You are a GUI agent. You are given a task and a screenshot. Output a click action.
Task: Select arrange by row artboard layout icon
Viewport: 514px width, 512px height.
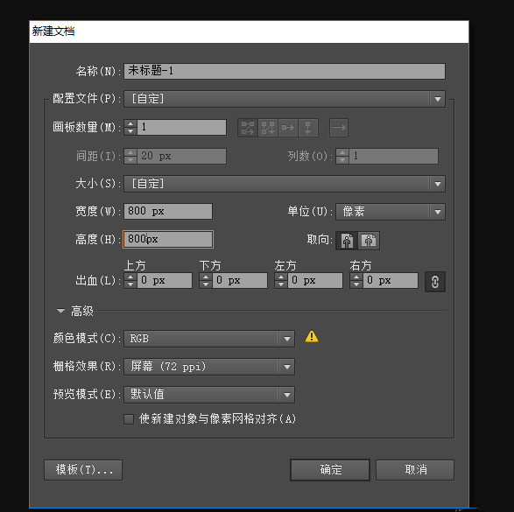click(x=288, y=128)
